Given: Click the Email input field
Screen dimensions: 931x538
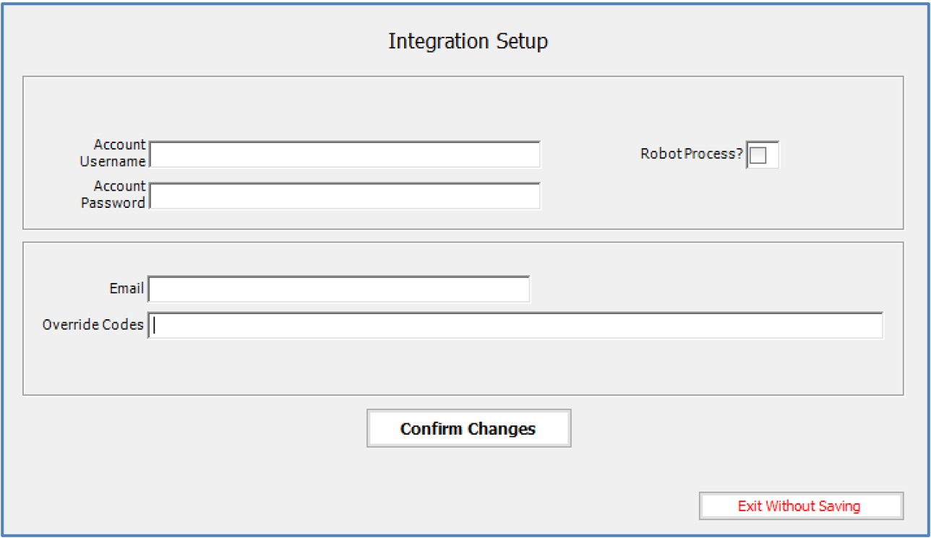Looking at the screenshot, I should click(x=338, y=288).
